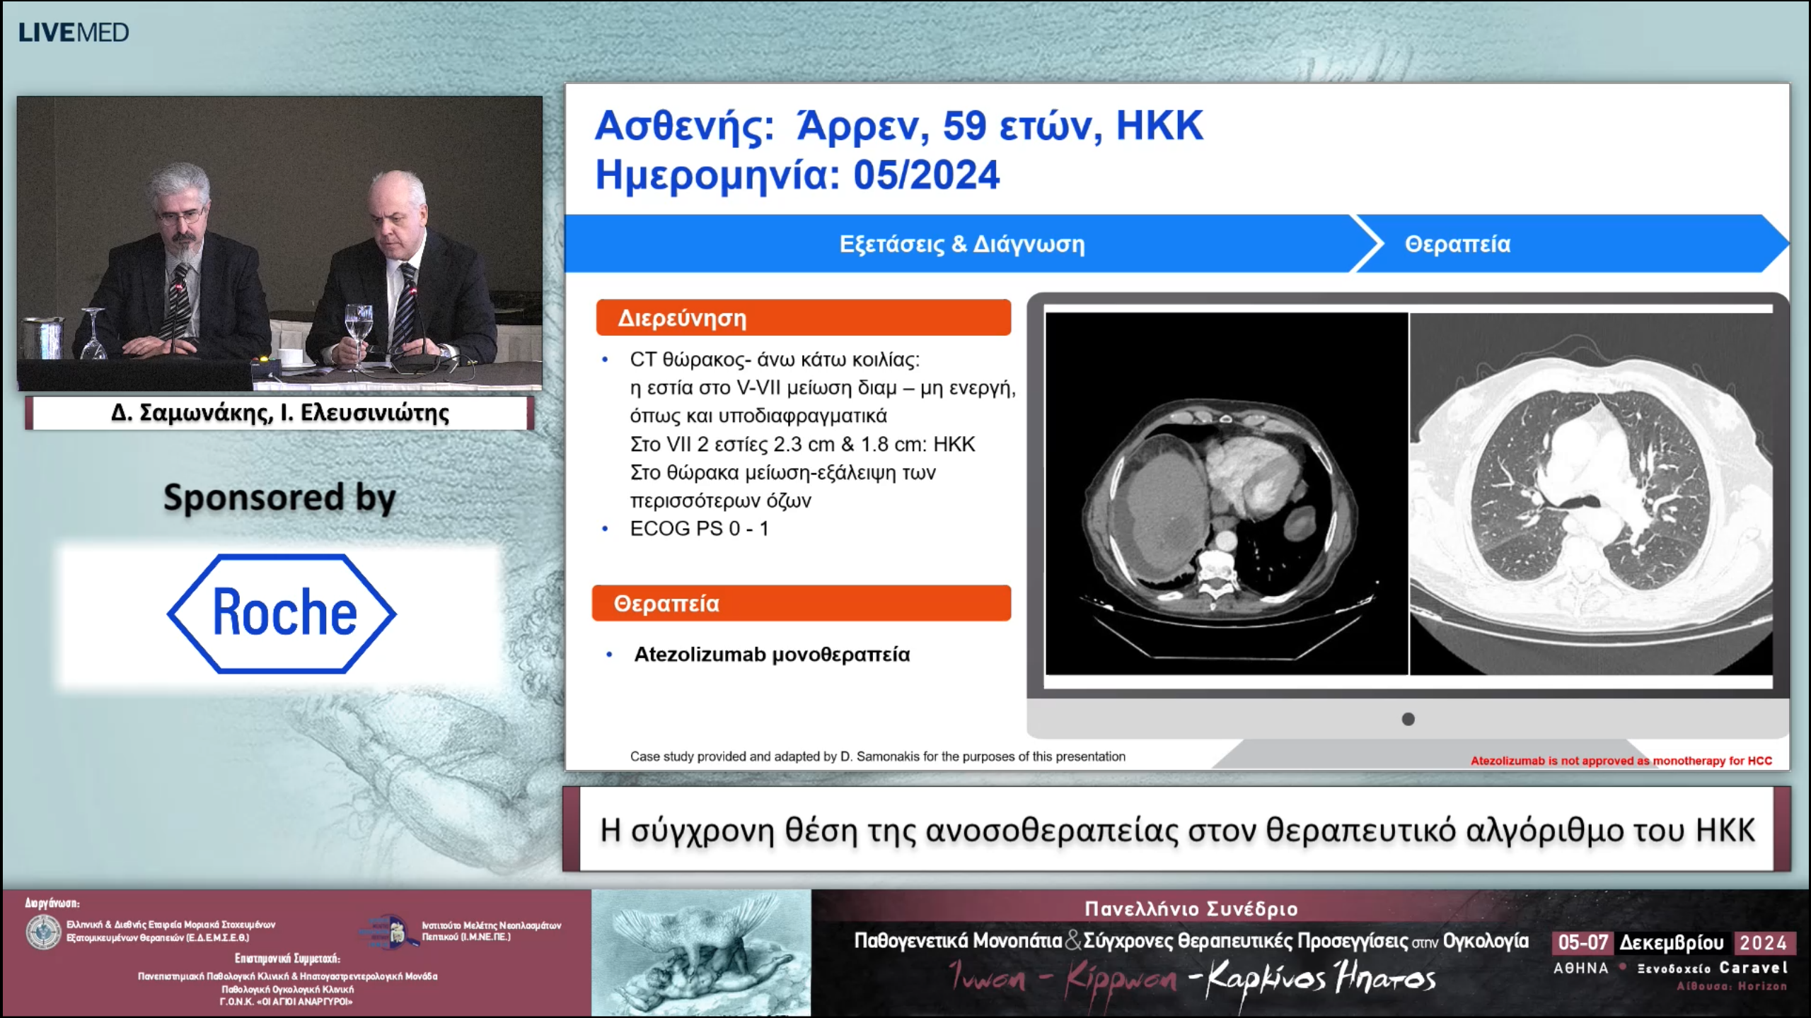Click the 'Διοργάνωση:' label
The width and height of the screenshot is (1811, 1018).
(x=52, y=903)
